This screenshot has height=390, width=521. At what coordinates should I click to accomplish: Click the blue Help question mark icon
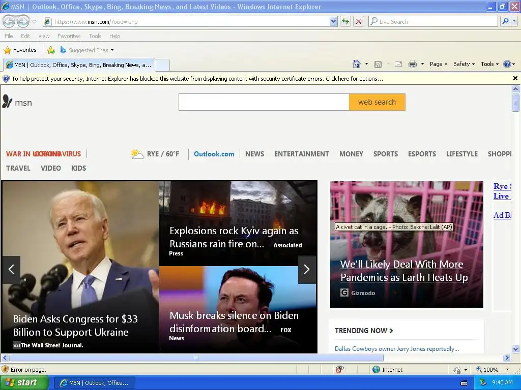pyautogui.click(x=507, y=64)
